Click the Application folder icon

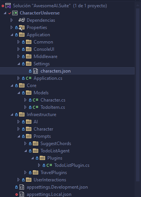point(22,35)
